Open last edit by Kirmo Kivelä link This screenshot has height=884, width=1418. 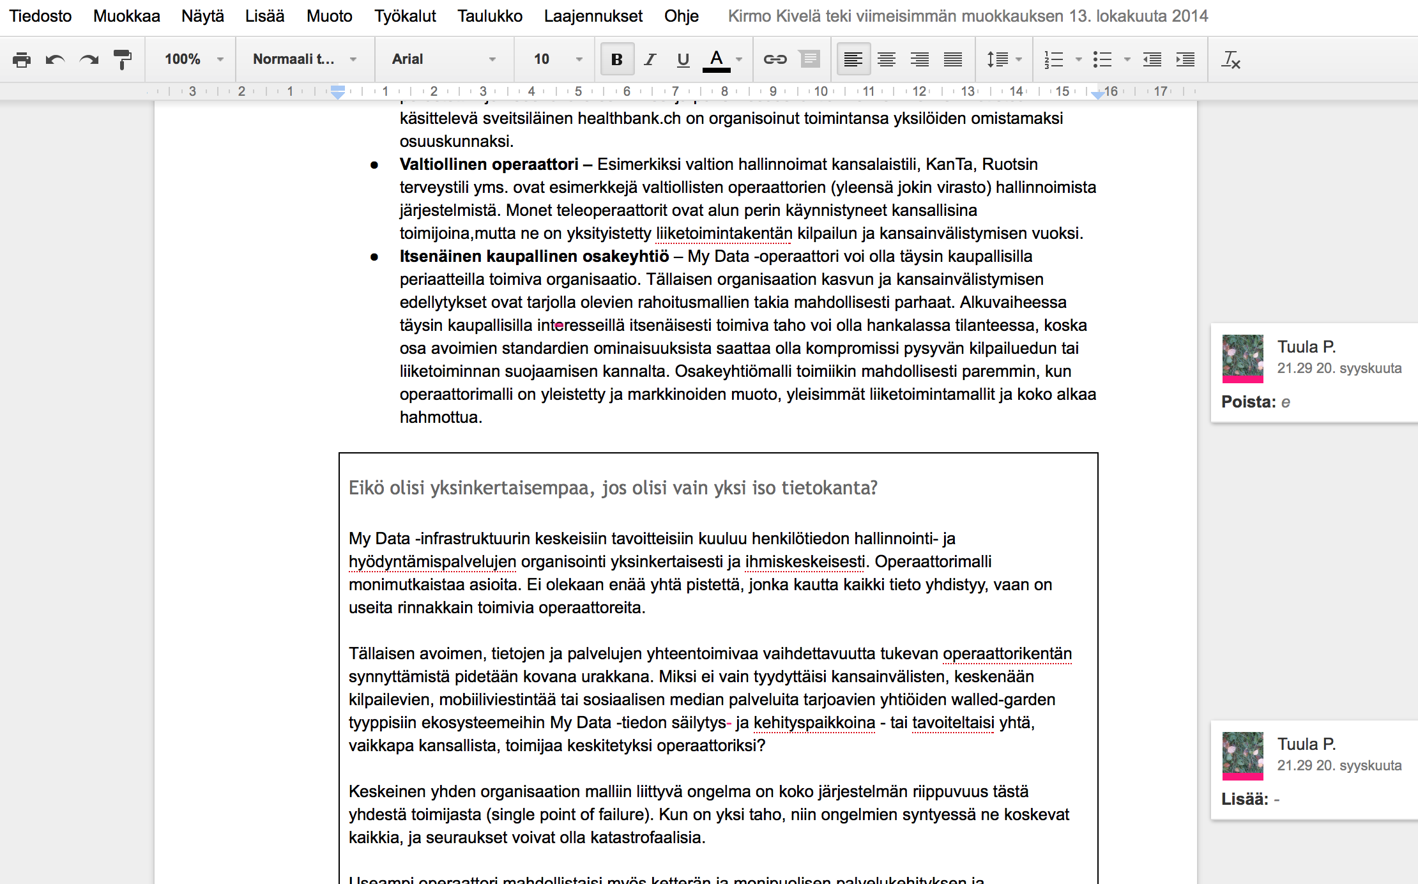point(968,16)
